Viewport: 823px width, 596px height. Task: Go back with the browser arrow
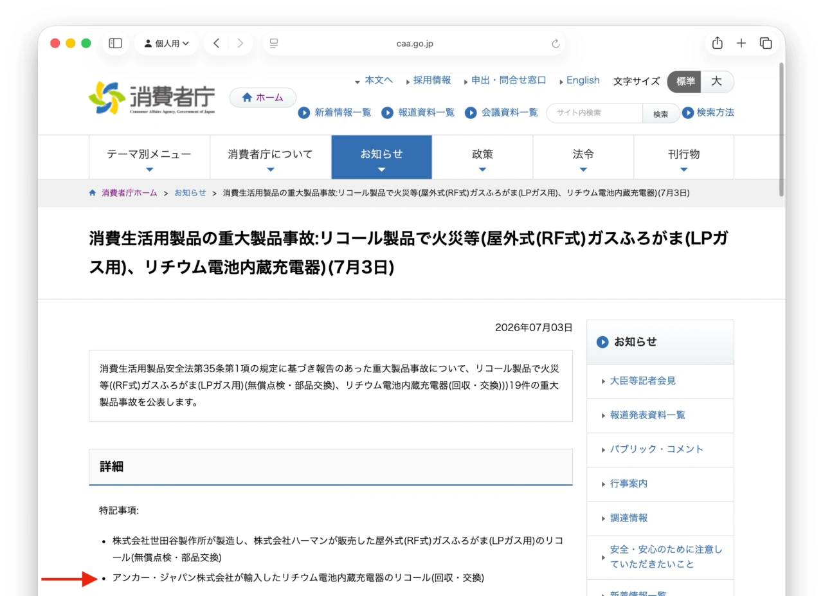[216, 43]
